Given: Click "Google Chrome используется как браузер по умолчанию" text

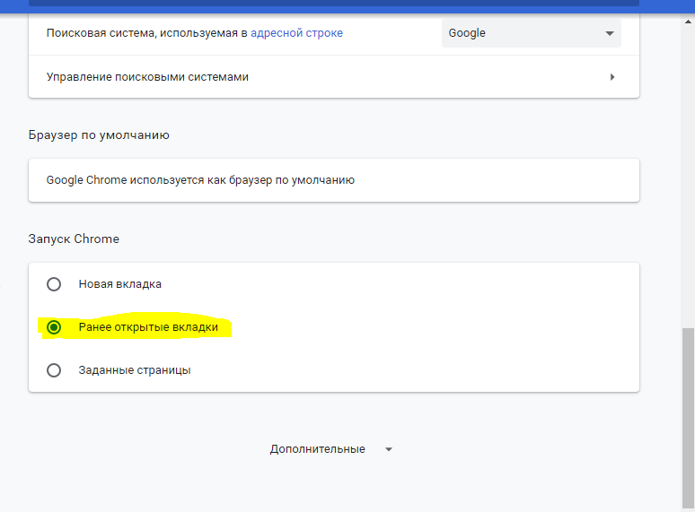Looking at the screenshot, I should click(200, 180).
